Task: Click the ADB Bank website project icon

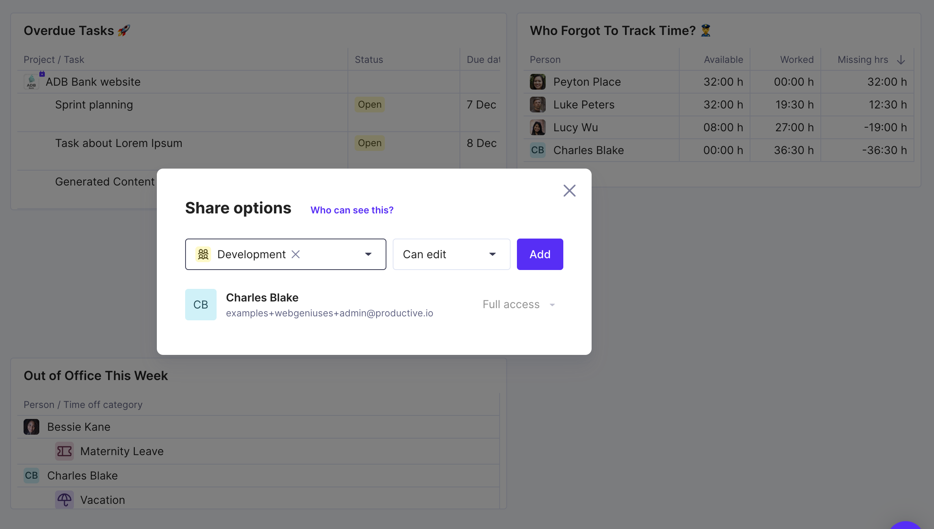Action: tap(31, 82)
